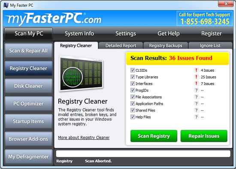Viewport: 236px width, 169px height.
Task: Open My Defragmenter from the sidebar
Action: click(x=28, y=157)
